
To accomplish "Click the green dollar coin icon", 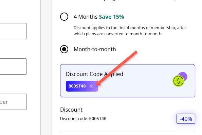I will point(178,81).
